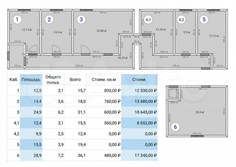Select the room 5 circle marker
The height and width of the screenshot is (167, 236).
pos(204,20)
